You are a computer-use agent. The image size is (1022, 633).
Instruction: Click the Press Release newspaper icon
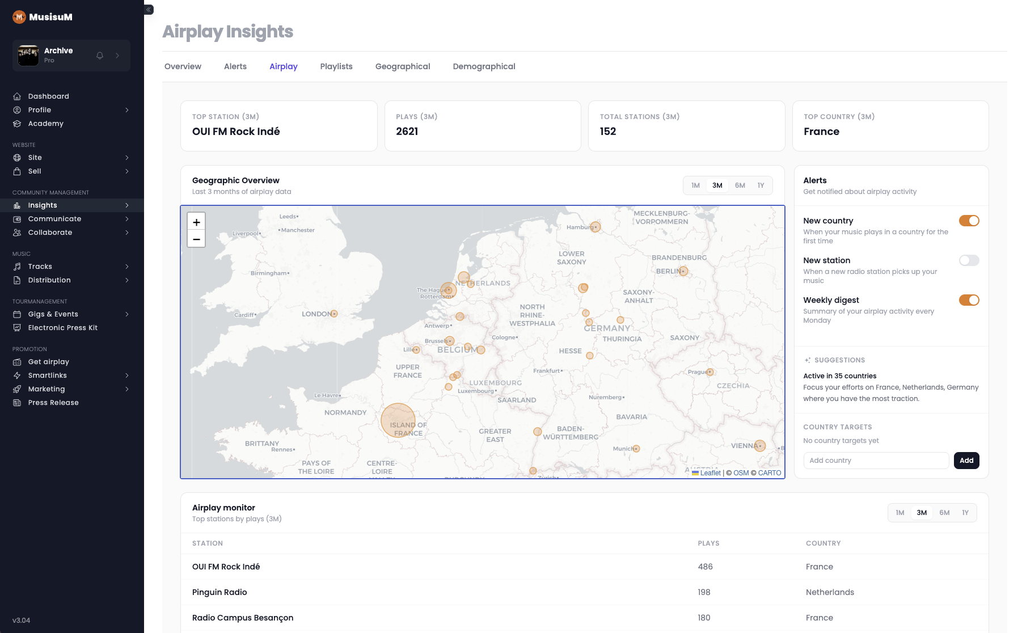pyautogui.click(x=17, y=403)
